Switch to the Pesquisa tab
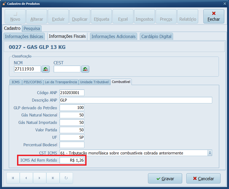 [x=32, y=28]
